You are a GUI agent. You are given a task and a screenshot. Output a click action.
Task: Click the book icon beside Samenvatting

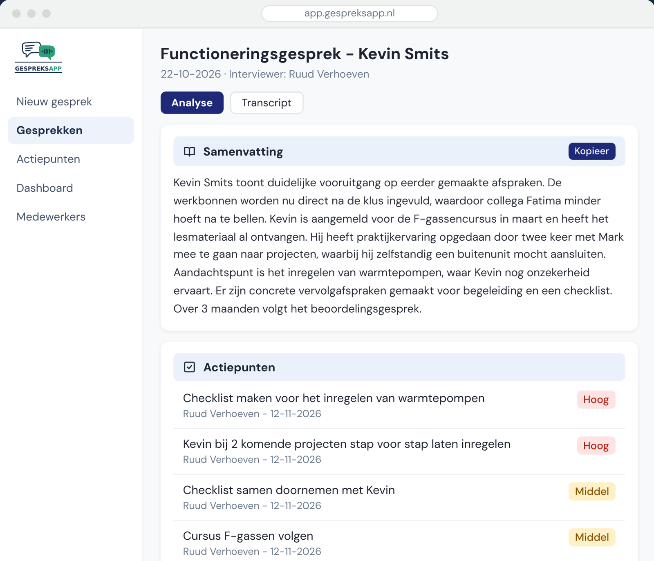[x=189, y=152]
